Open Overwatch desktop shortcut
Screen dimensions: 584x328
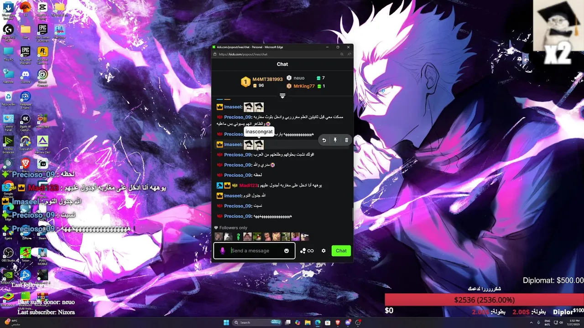pyautogui.click(x=26, y=143)
